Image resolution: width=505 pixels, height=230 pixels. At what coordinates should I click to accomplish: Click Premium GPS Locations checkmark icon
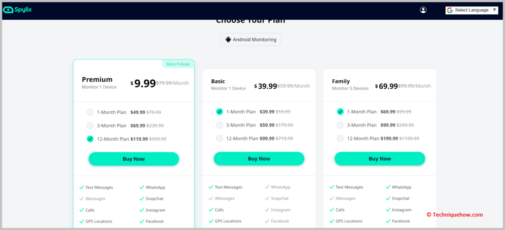[x=81, y=221]
